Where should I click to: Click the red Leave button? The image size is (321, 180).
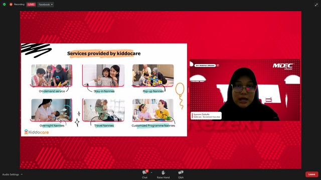[311, 174]
